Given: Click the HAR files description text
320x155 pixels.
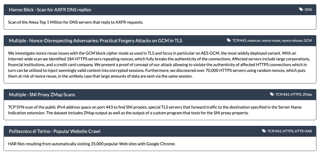Looking at the screenshot, I should point(92,144).
